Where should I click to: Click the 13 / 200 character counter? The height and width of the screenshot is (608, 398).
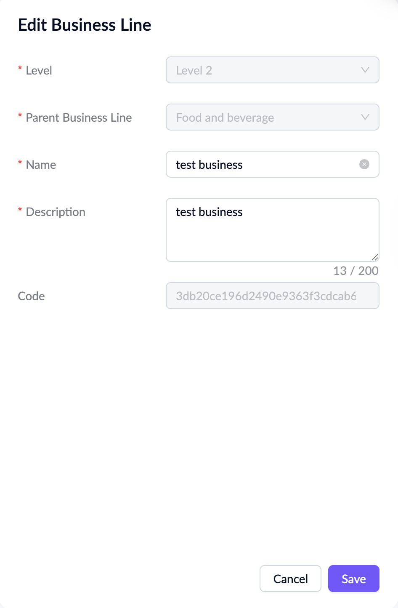[356, 271]
